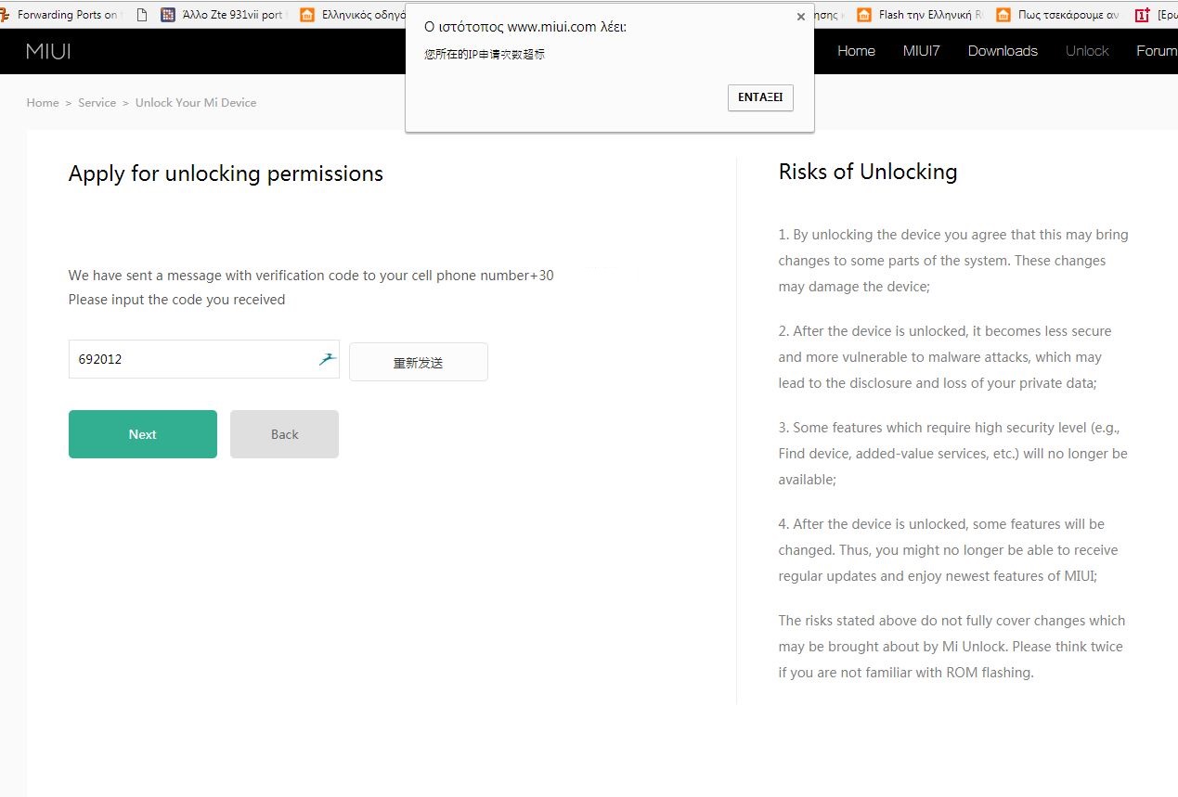Open the blank page bookmark icon
The image size is (1178, 797).
pyautogui.click(x=142, y=15)
